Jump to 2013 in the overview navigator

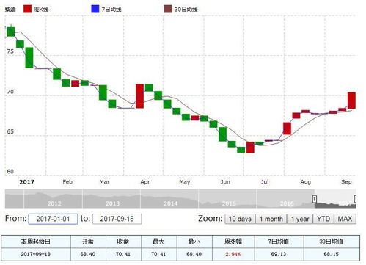pos(112,203)
